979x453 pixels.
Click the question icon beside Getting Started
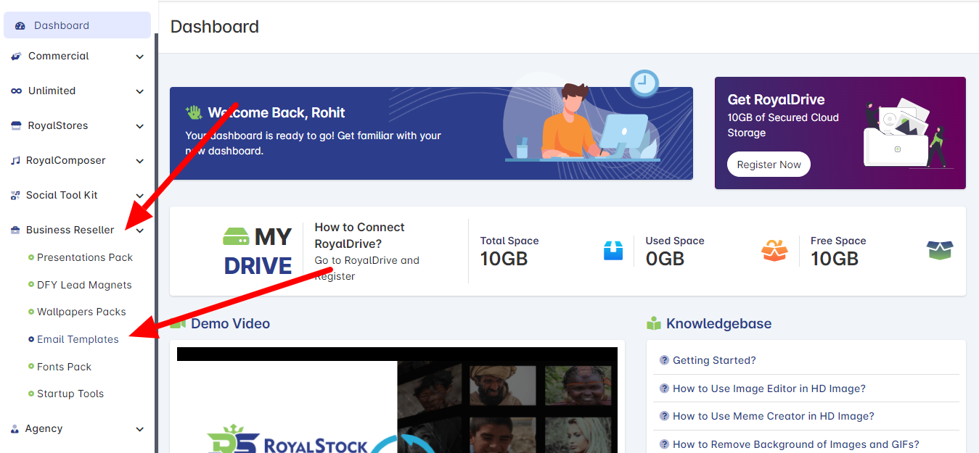click(x=664, y=360)
